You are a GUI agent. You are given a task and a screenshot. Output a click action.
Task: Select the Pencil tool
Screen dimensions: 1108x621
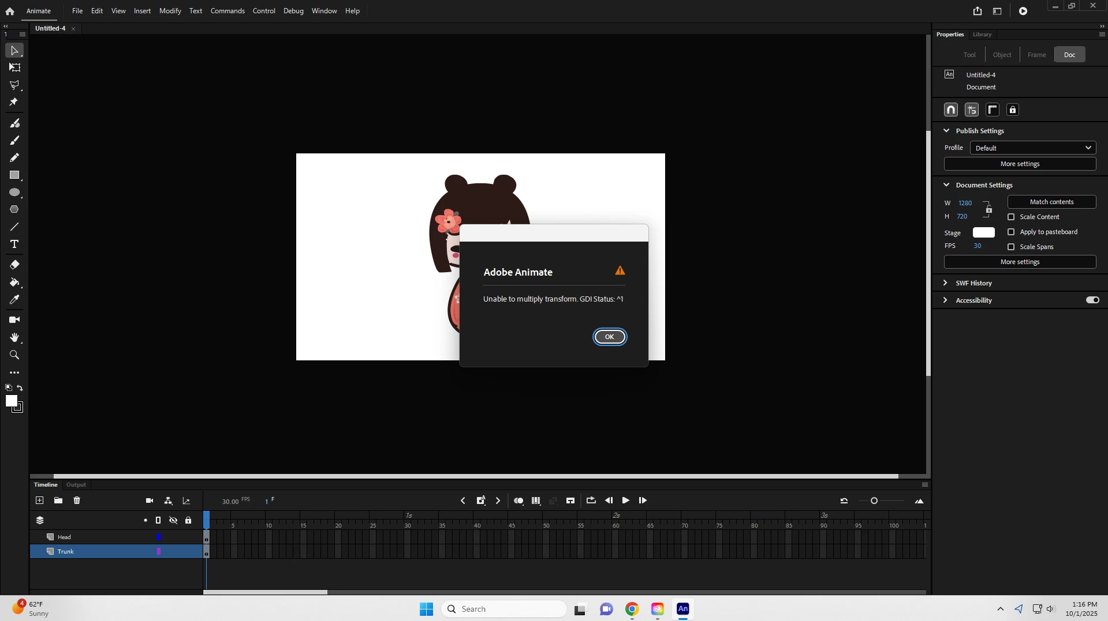[x=14, y=157]
